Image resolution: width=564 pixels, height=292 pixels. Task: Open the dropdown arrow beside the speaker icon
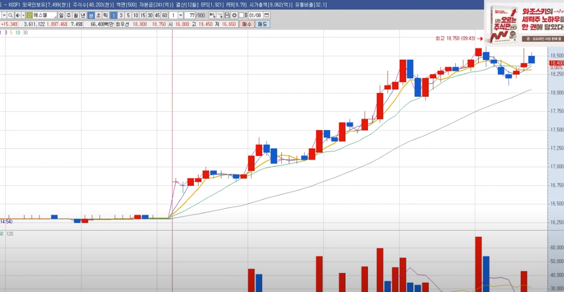(23, 15)
